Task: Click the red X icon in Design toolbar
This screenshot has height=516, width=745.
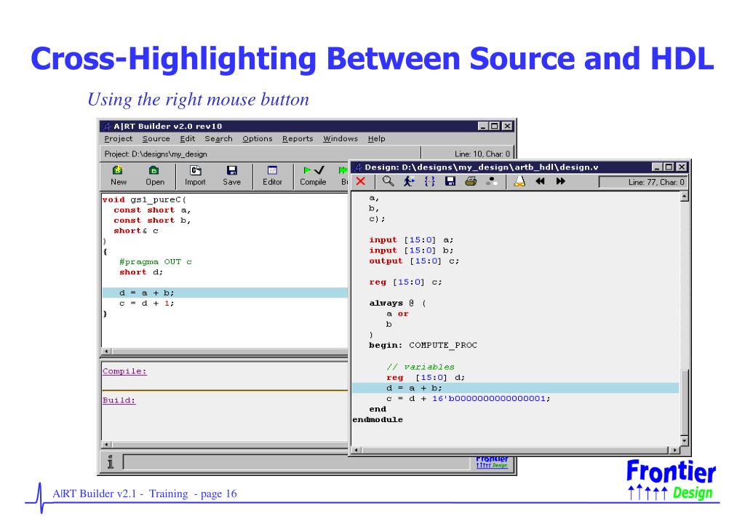Action: point(361,181)
